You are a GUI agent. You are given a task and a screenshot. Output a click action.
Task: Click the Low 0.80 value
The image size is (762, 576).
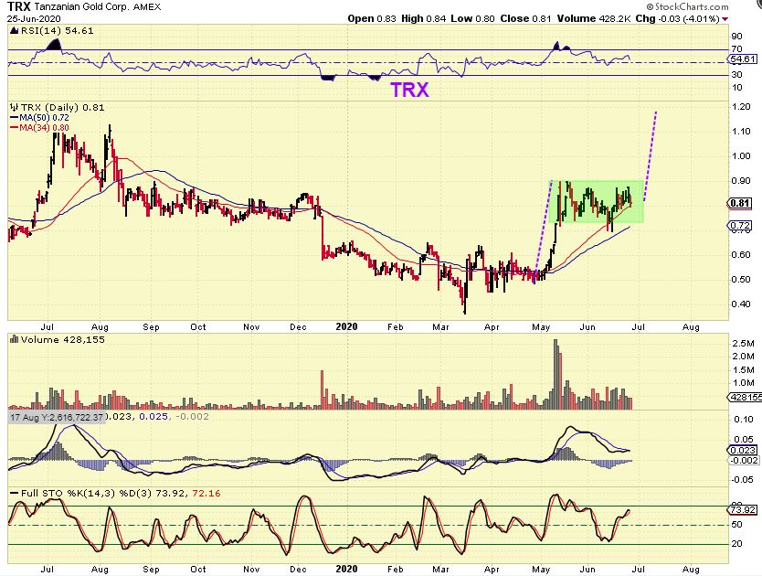[x=472, y=19]
